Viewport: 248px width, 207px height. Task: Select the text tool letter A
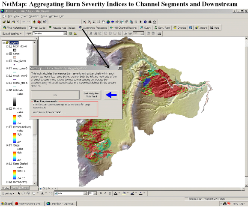tap(42, 193)
